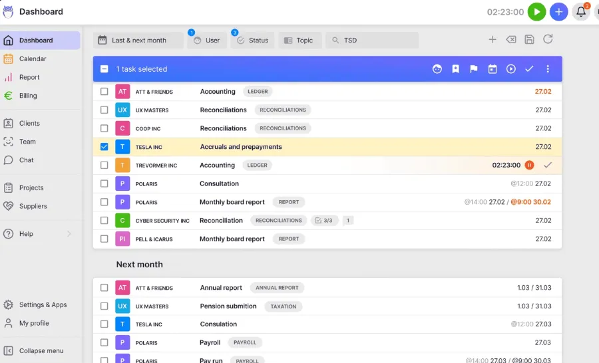599x363 pixels.
Task: Select the ATT & Friends Annual report checkbox
Action: coord(104,287)
